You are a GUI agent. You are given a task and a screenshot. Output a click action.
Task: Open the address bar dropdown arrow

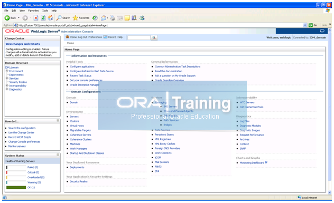click(305, 25)
